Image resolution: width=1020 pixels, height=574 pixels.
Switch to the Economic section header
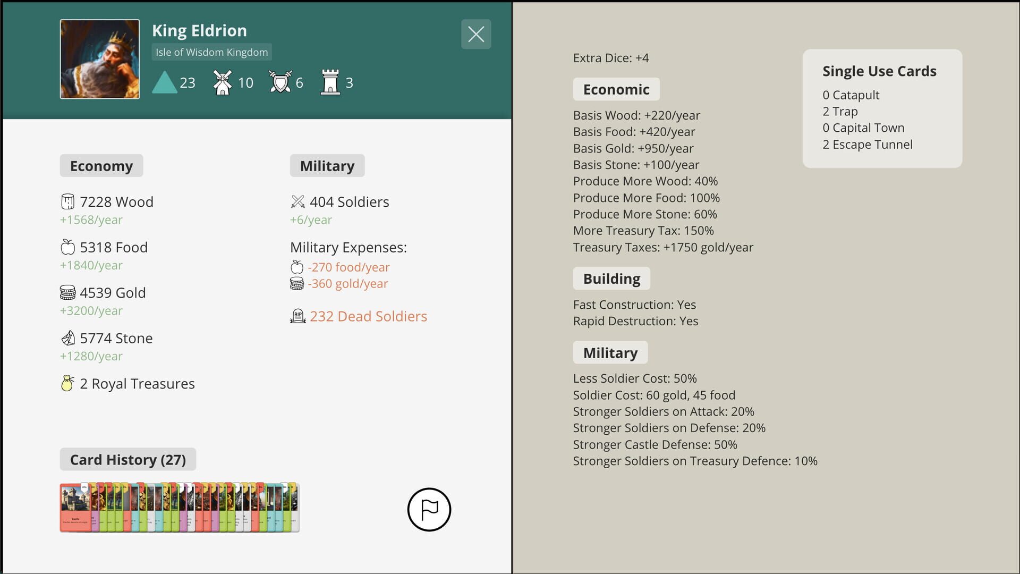click(616, 89)
